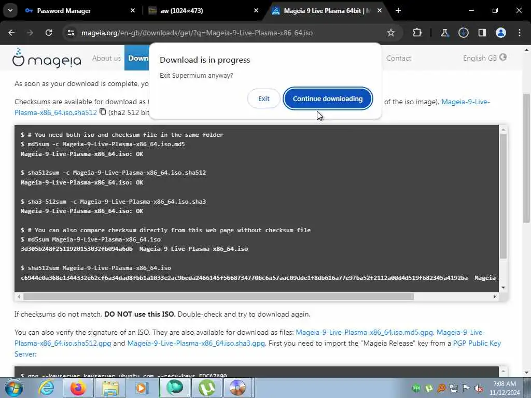Click the network tray icon
The width and height of the screenshot is (531, 398).
point(454,388)
